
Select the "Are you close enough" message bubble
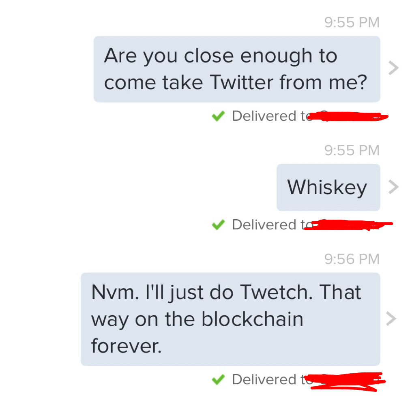237,69
